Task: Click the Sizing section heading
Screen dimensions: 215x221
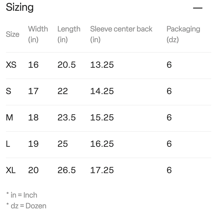Action: [20, 7]
